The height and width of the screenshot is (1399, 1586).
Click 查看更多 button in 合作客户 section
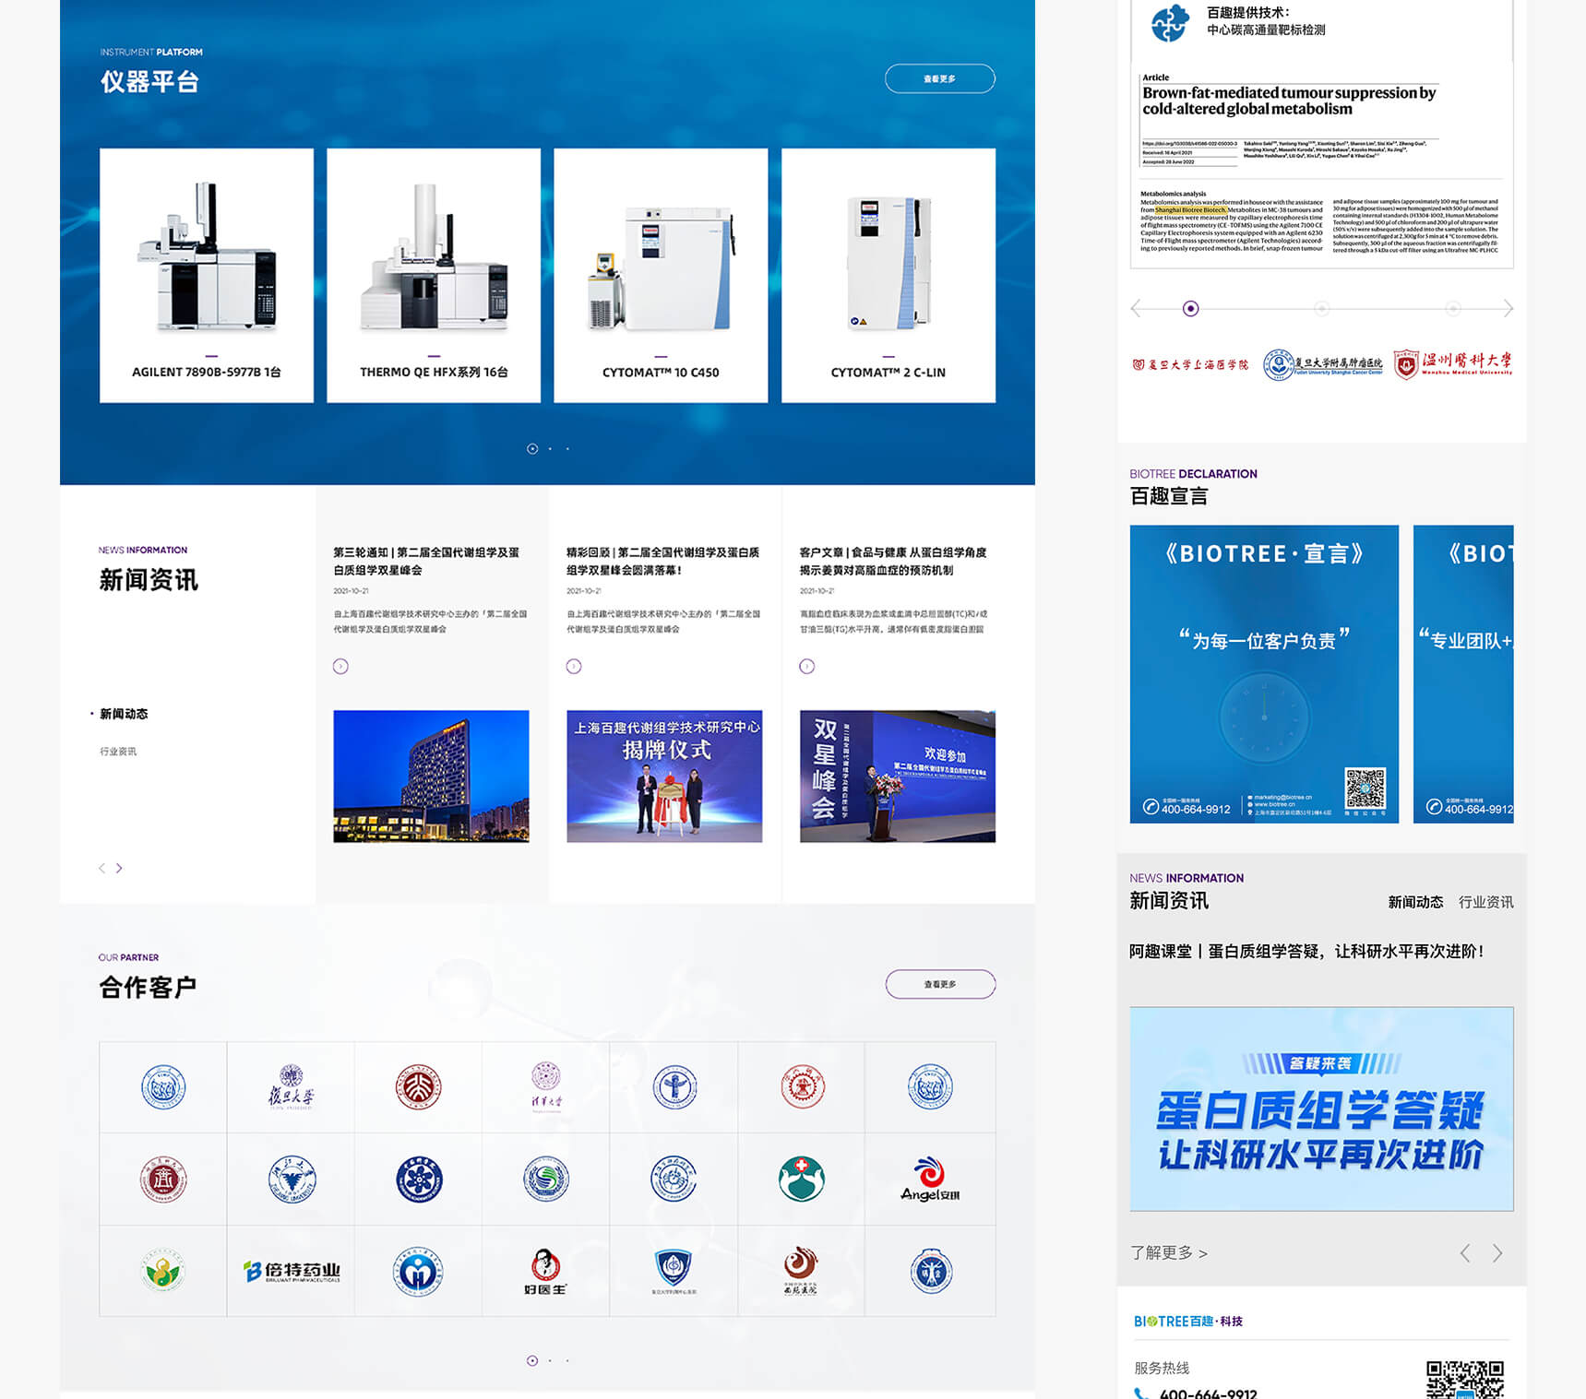[940, 984]
